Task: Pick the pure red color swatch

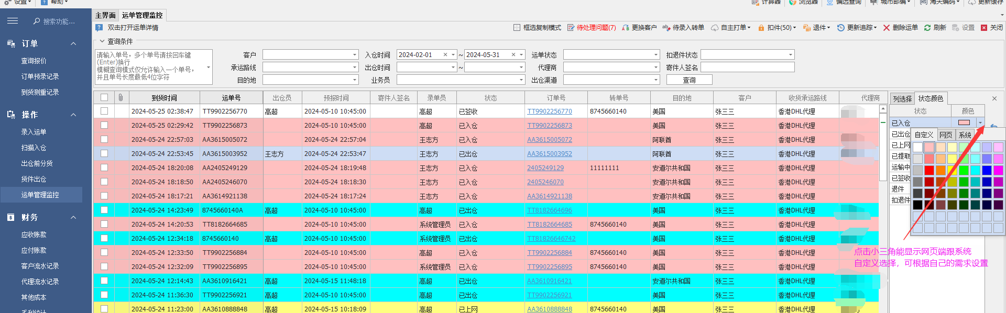Action: click(x=929, y=170)
